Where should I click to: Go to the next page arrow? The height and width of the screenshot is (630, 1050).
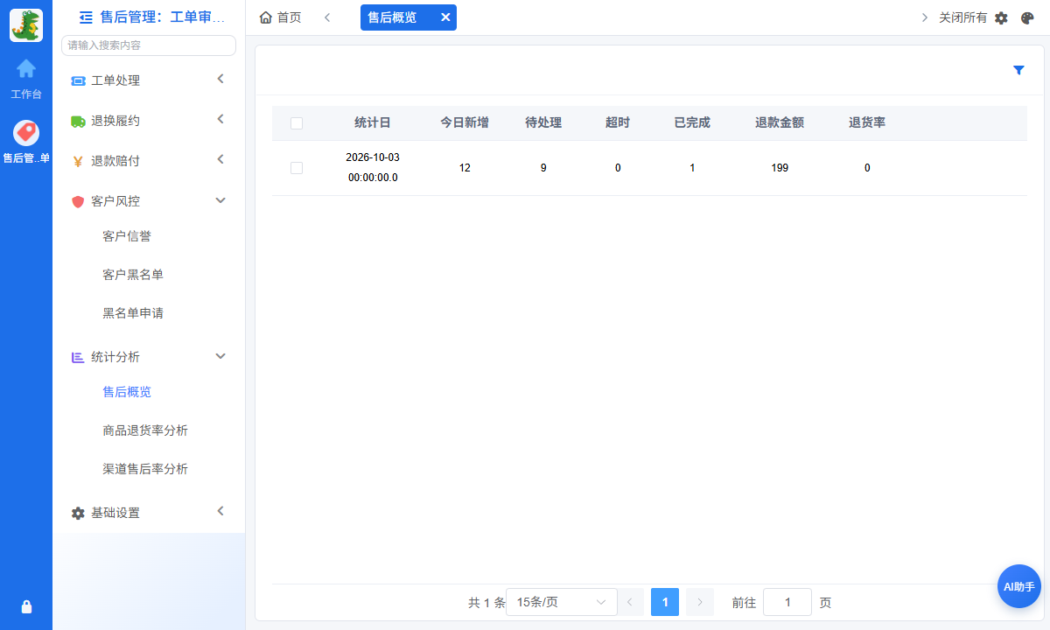tap(700, 602)
